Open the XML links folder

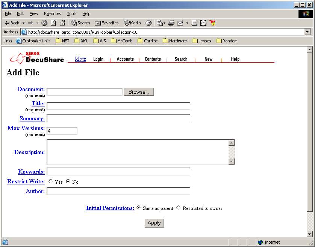pos(81,41)
